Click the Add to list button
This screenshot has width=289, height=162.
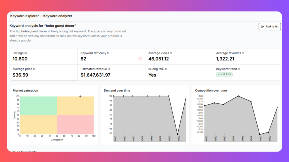[x=270, y=26]
